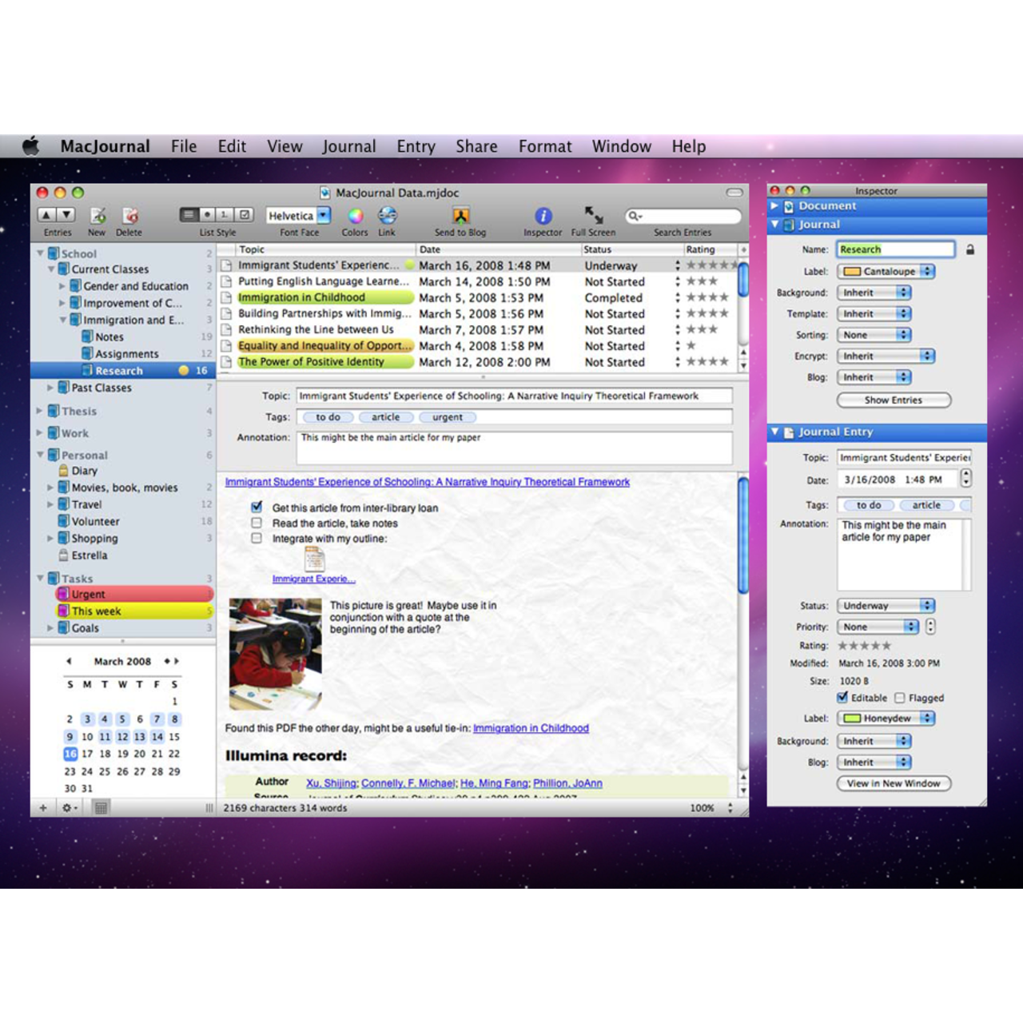The width and height of the screenshot is (1023, 1023).
Task: Click the Show Entries button
Action: point(894,400)
